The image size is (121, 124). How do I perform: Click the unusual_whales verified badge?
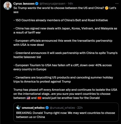tap(47, 108)
